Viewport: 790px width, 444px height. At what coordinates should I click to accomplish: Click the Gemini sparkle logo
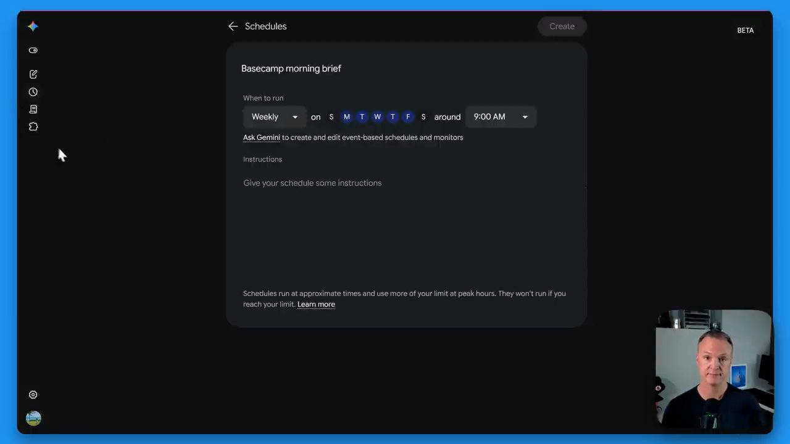coord(33,26)
